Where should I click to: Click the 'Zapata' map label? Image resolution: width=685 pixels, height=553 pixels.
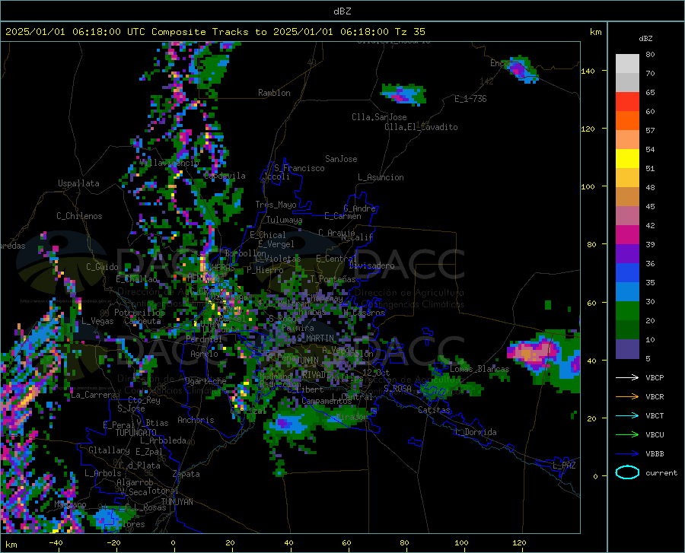coord(186,474)
